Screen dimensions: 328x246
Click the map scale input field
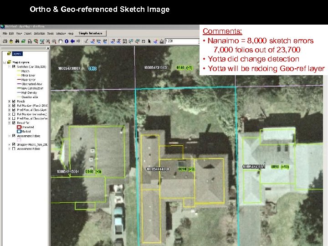coord(182,41)
